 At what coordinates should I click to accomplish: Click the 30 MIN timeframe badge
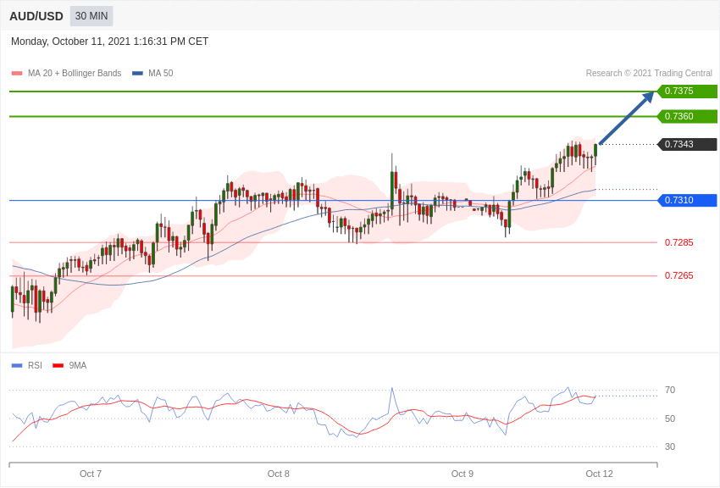pyautogui.click(x=91, y=16)
